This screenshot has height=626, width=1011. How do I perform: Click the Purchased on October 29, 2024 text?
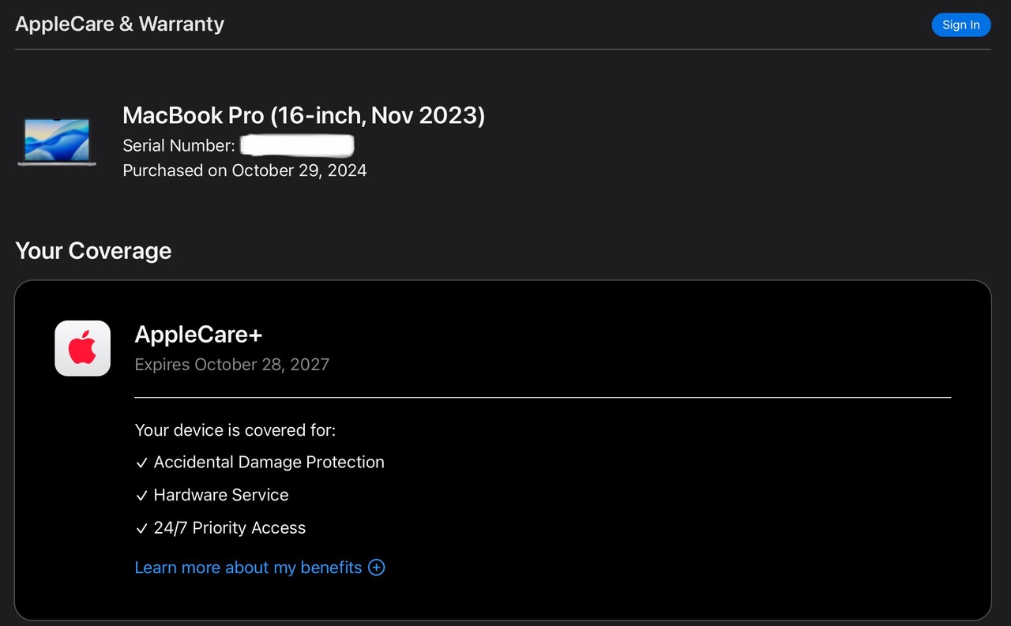point(244,171)
